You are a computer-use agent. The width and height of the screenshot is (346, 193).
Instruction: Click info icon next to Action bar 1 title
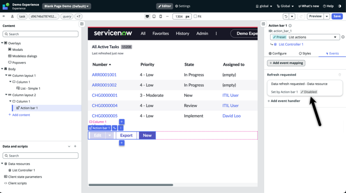(290, 26)
